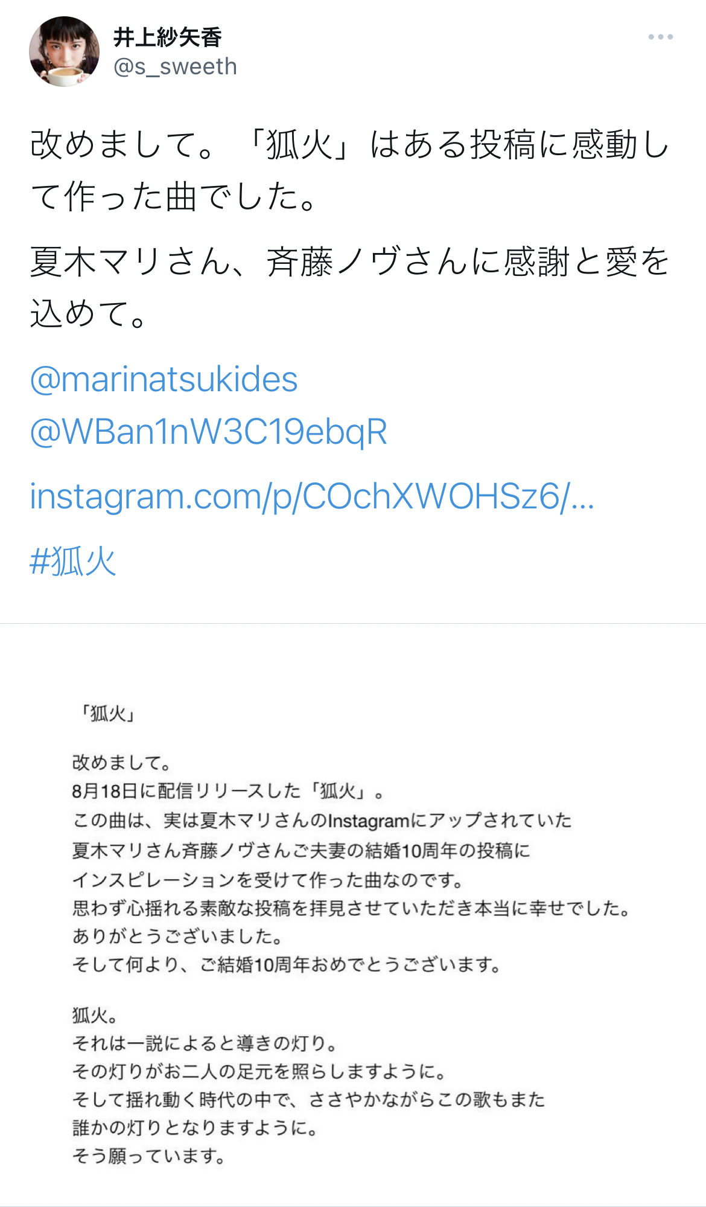
Task: Open the @WBan1nW3C19ebqR mention
Action: 208,432
